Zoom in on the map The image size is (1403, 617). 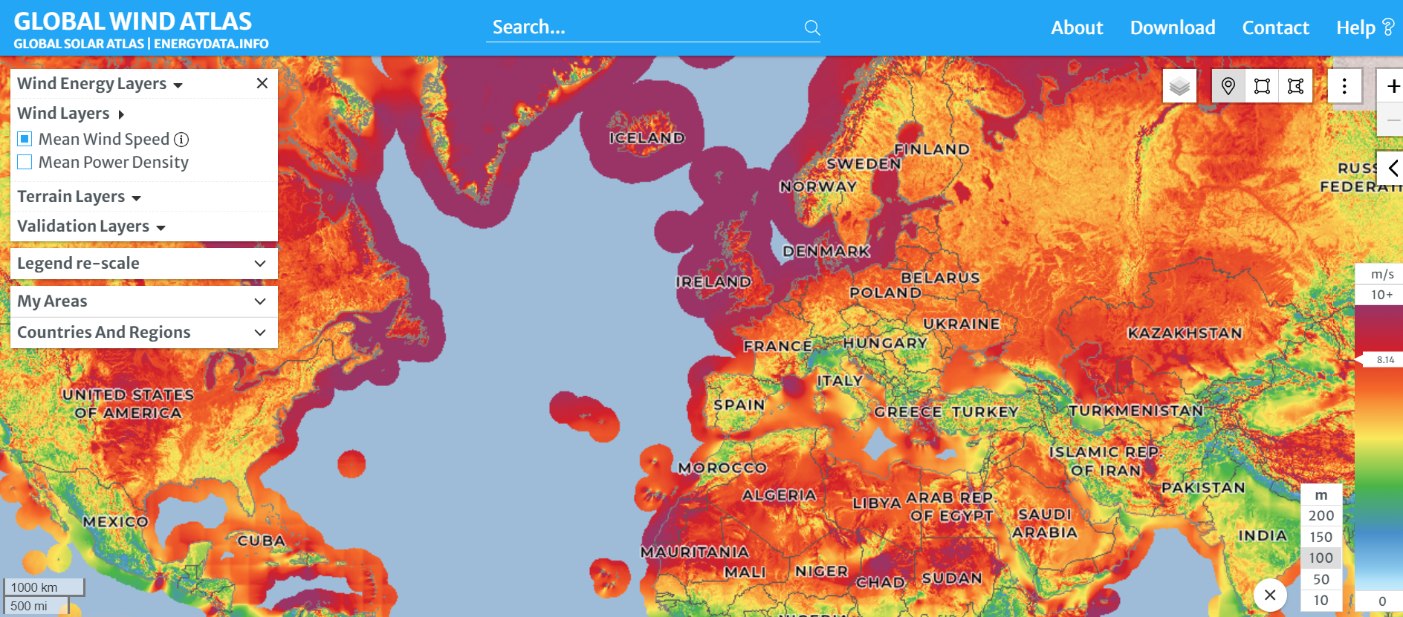click(1392, 87)
